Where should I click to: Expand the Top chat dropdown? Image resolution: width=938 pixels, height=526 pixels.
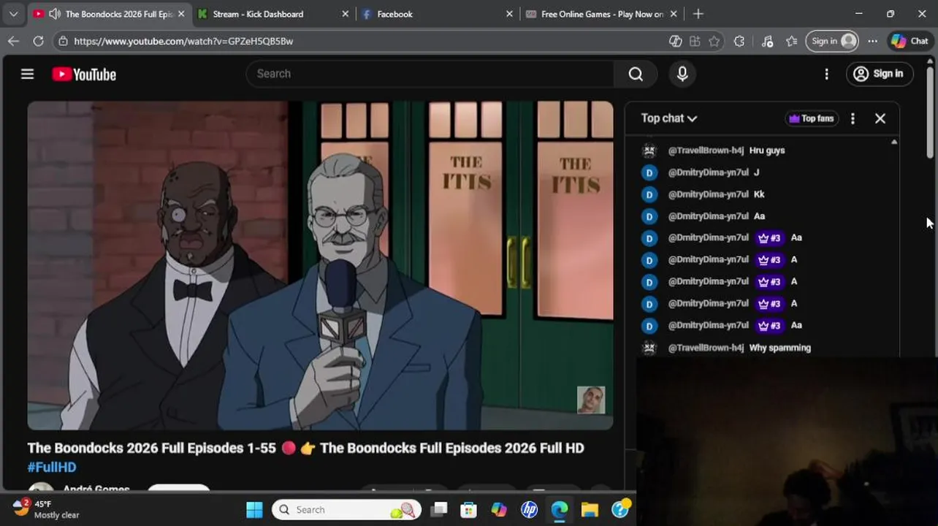click(668, 118)
